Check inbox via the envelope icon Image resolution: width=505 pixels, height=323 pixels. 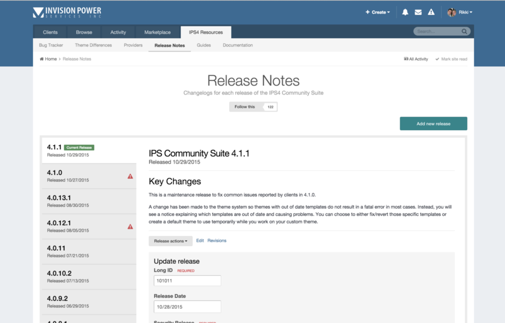click(x=418, y=12)
